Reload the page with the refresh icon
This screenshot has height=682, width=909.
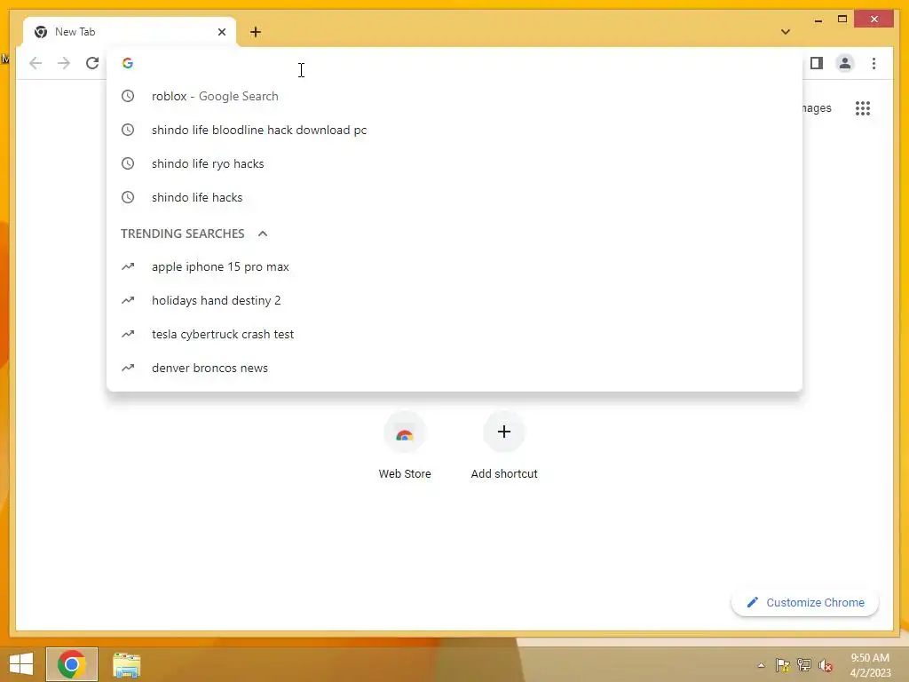[92, 63]
